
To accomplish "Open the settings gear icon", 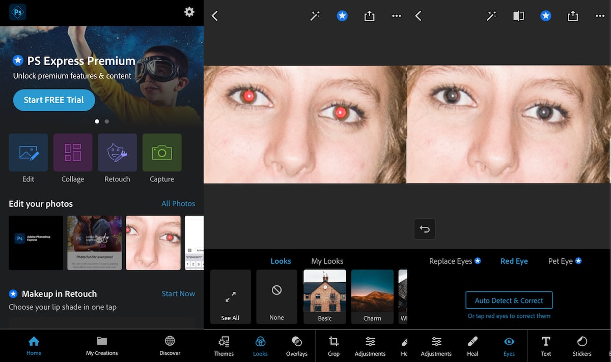I will coord(189,12).
